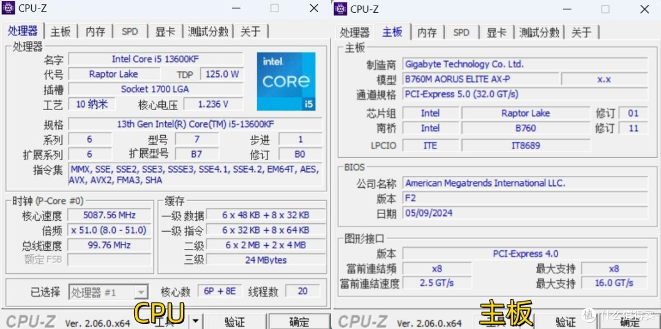
Task: Select 主板 tab in right window
Action: [392, 32]
